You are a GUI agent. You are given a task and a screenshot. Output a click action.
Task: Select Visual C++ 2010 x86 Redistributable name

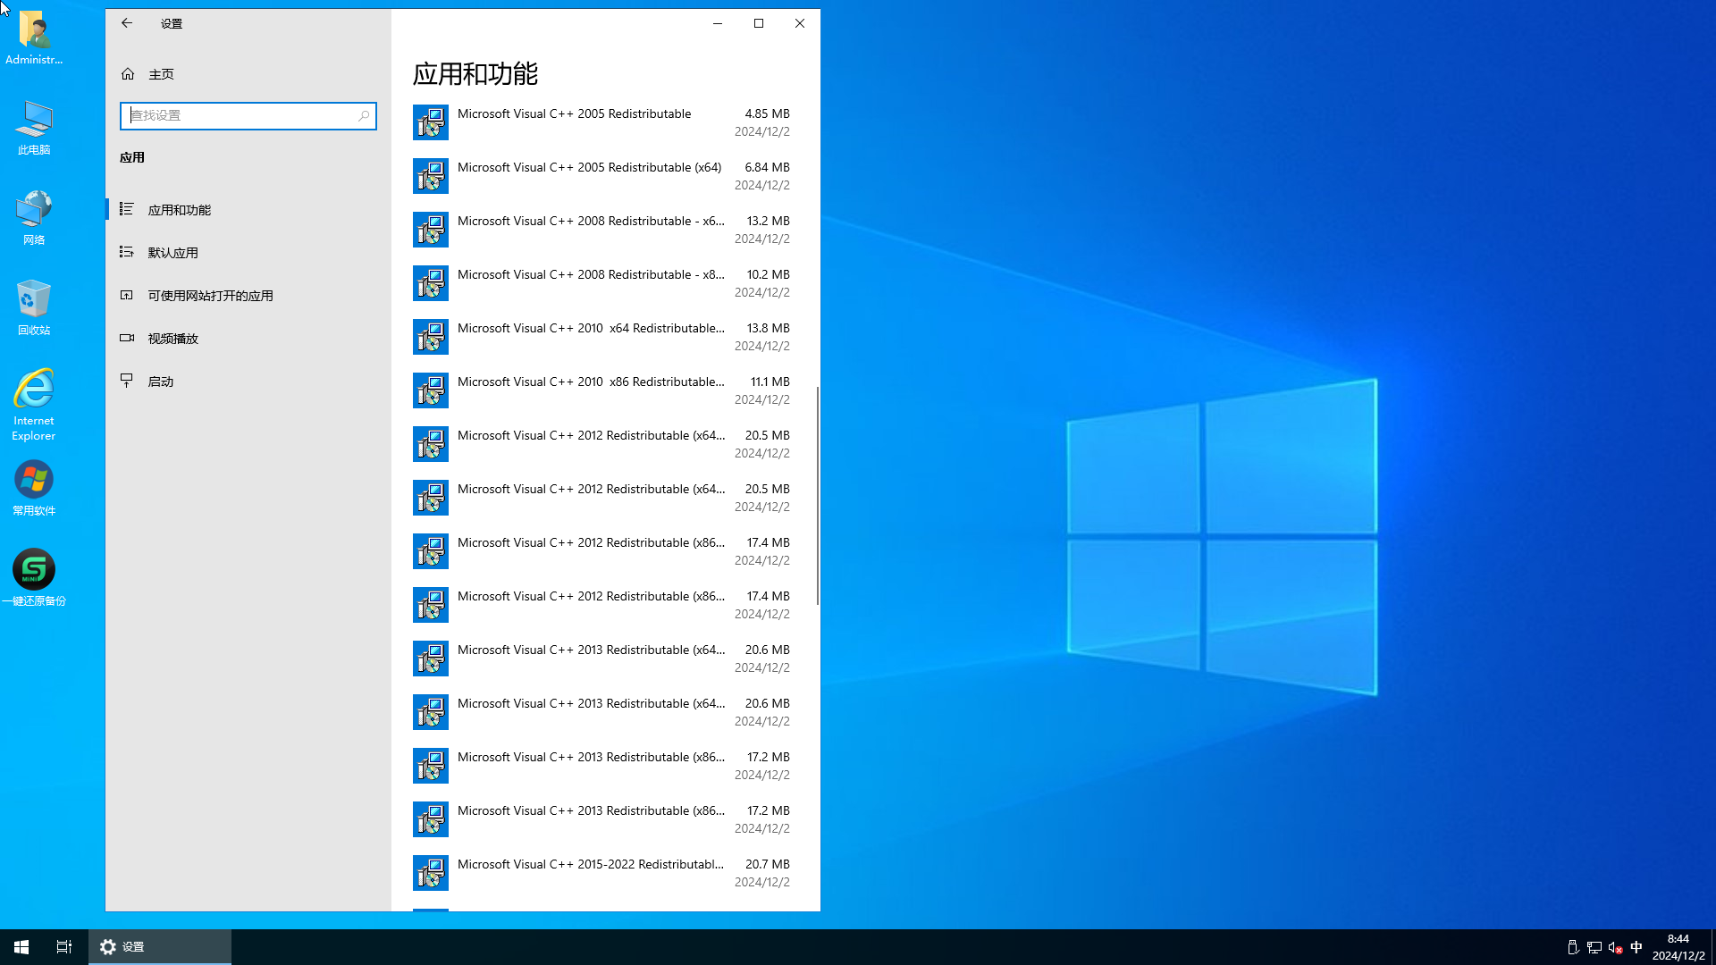click(x=591, y=382)
